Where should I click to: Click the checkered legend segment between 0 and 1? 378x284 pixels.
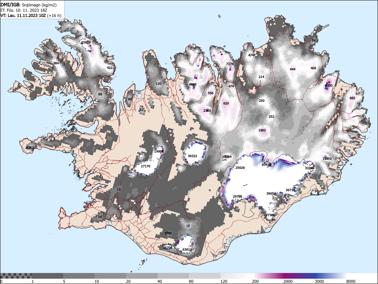click(x=16, y=276)
